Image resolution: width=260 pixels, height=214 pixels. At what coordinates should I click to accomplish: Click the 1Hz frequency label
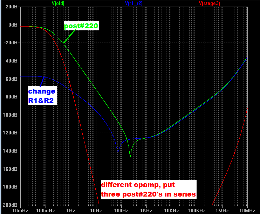[71, 211]
